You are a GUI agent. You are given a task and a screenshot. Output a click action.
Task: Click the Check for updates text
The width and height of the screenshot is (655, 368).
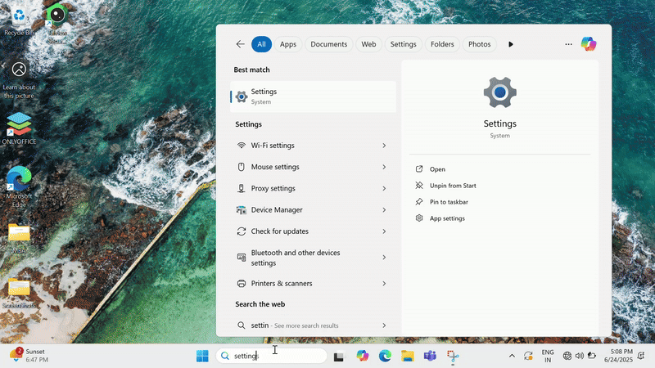point(279,231)
